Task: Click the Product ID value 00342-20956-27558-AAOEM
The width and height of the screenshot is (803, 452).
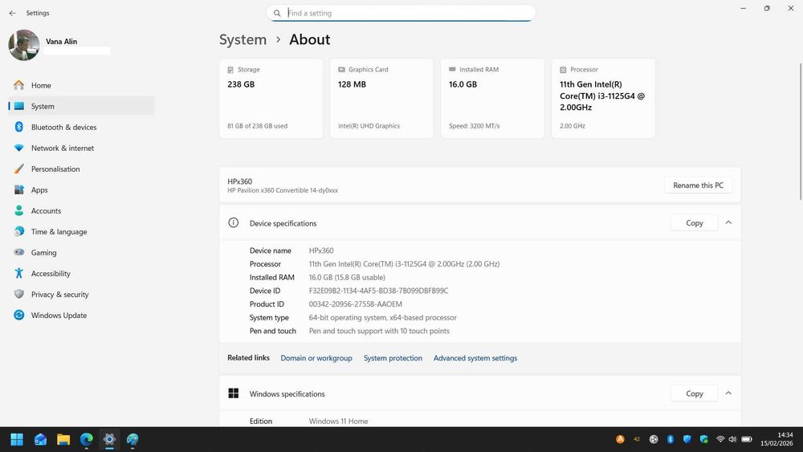Action: 356,304
